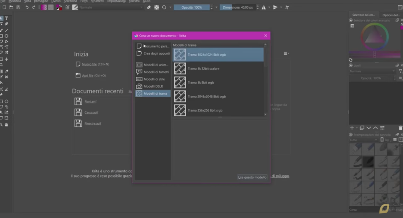Screen dimensions: 403x218
Task: Click the move layer up icon
Action: [x=375, y=128]
